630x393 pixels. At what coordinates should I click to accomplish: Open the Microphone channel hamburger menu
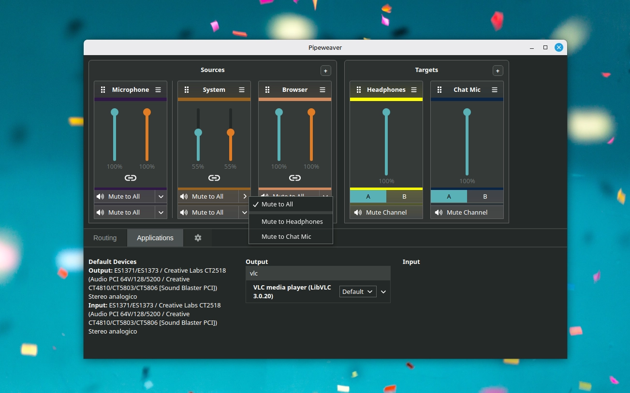pyautogui.click(x=158, y=90)
